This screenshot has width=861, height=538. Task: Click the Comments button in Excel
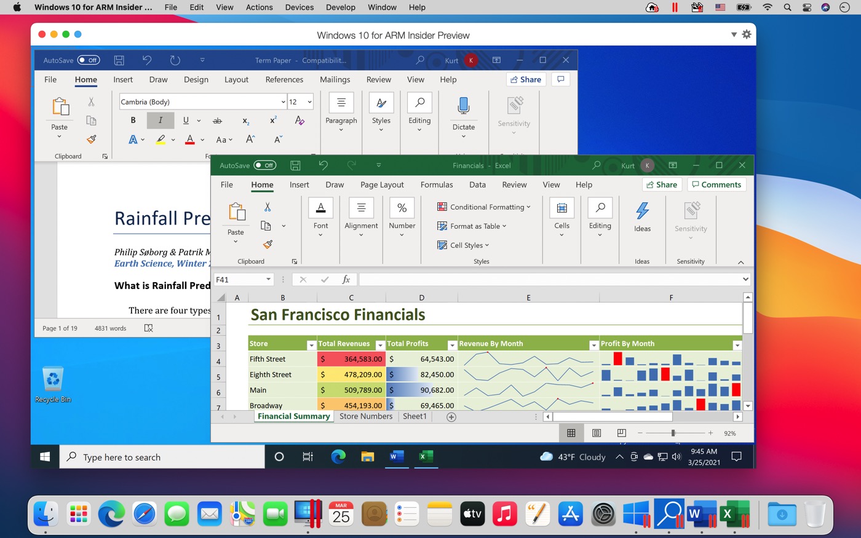click(716, 184)
